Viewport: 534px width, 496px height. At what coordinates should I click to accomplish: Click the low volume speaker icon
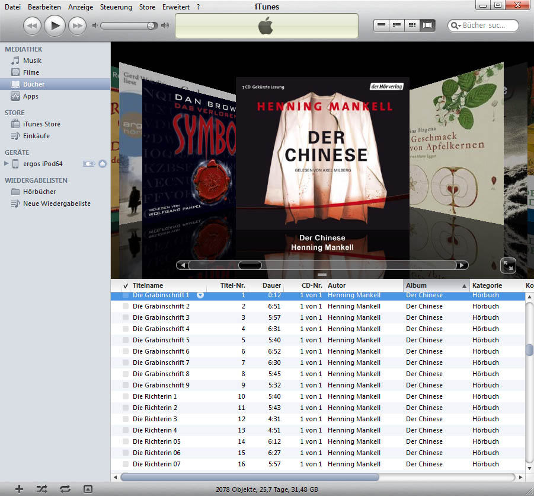95,26
